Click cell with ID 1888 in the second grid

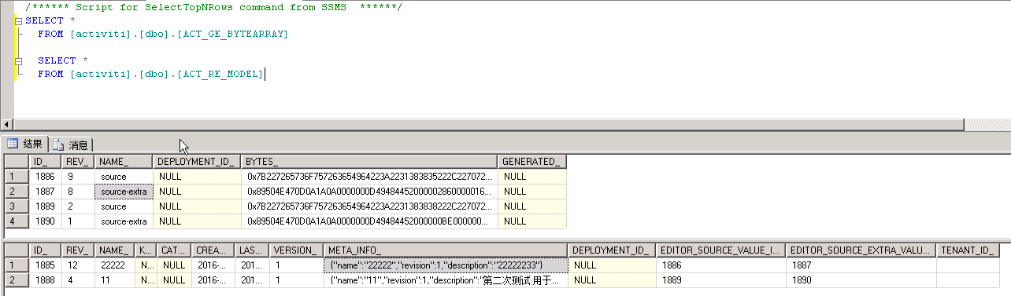[45, 280]
